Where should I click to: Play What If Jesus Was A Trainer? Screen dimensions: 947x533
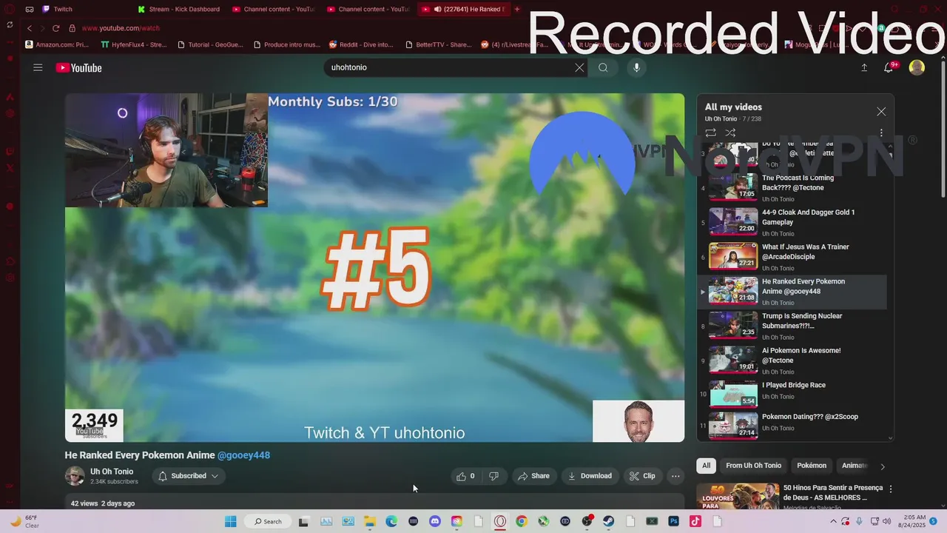coord(792,257)
